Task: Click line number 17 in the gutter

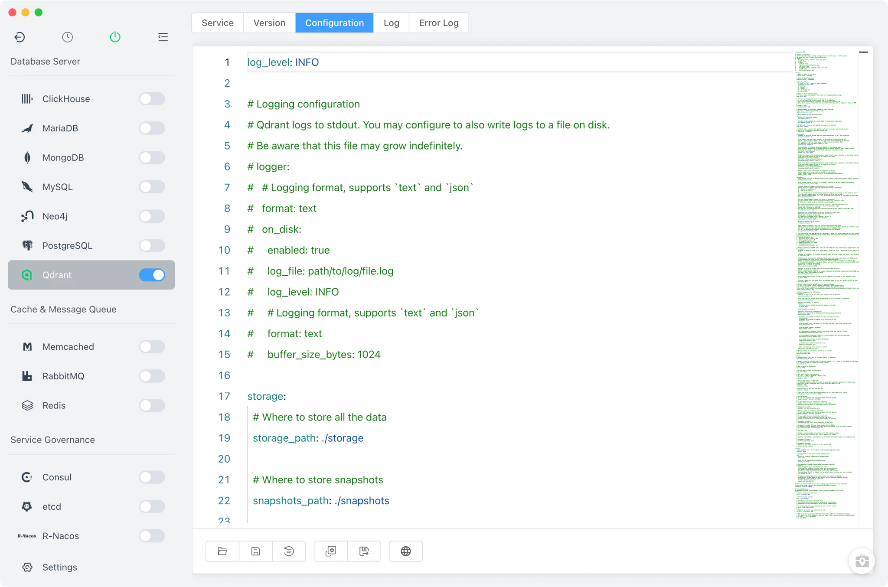Action: click(224, 396)
